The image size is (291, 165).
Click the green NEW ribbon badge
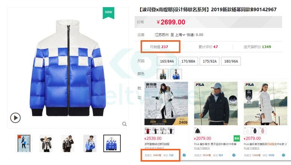point(109,13)
